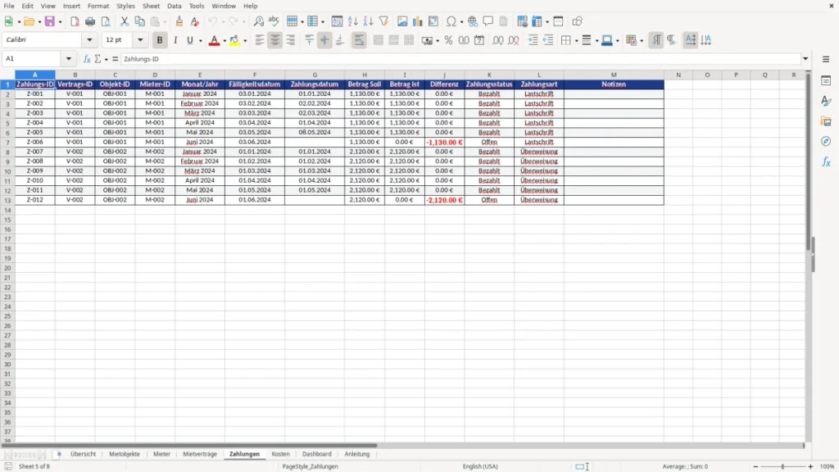Open the Font Name dropdown
839x472 pixels.
(89, 39)
